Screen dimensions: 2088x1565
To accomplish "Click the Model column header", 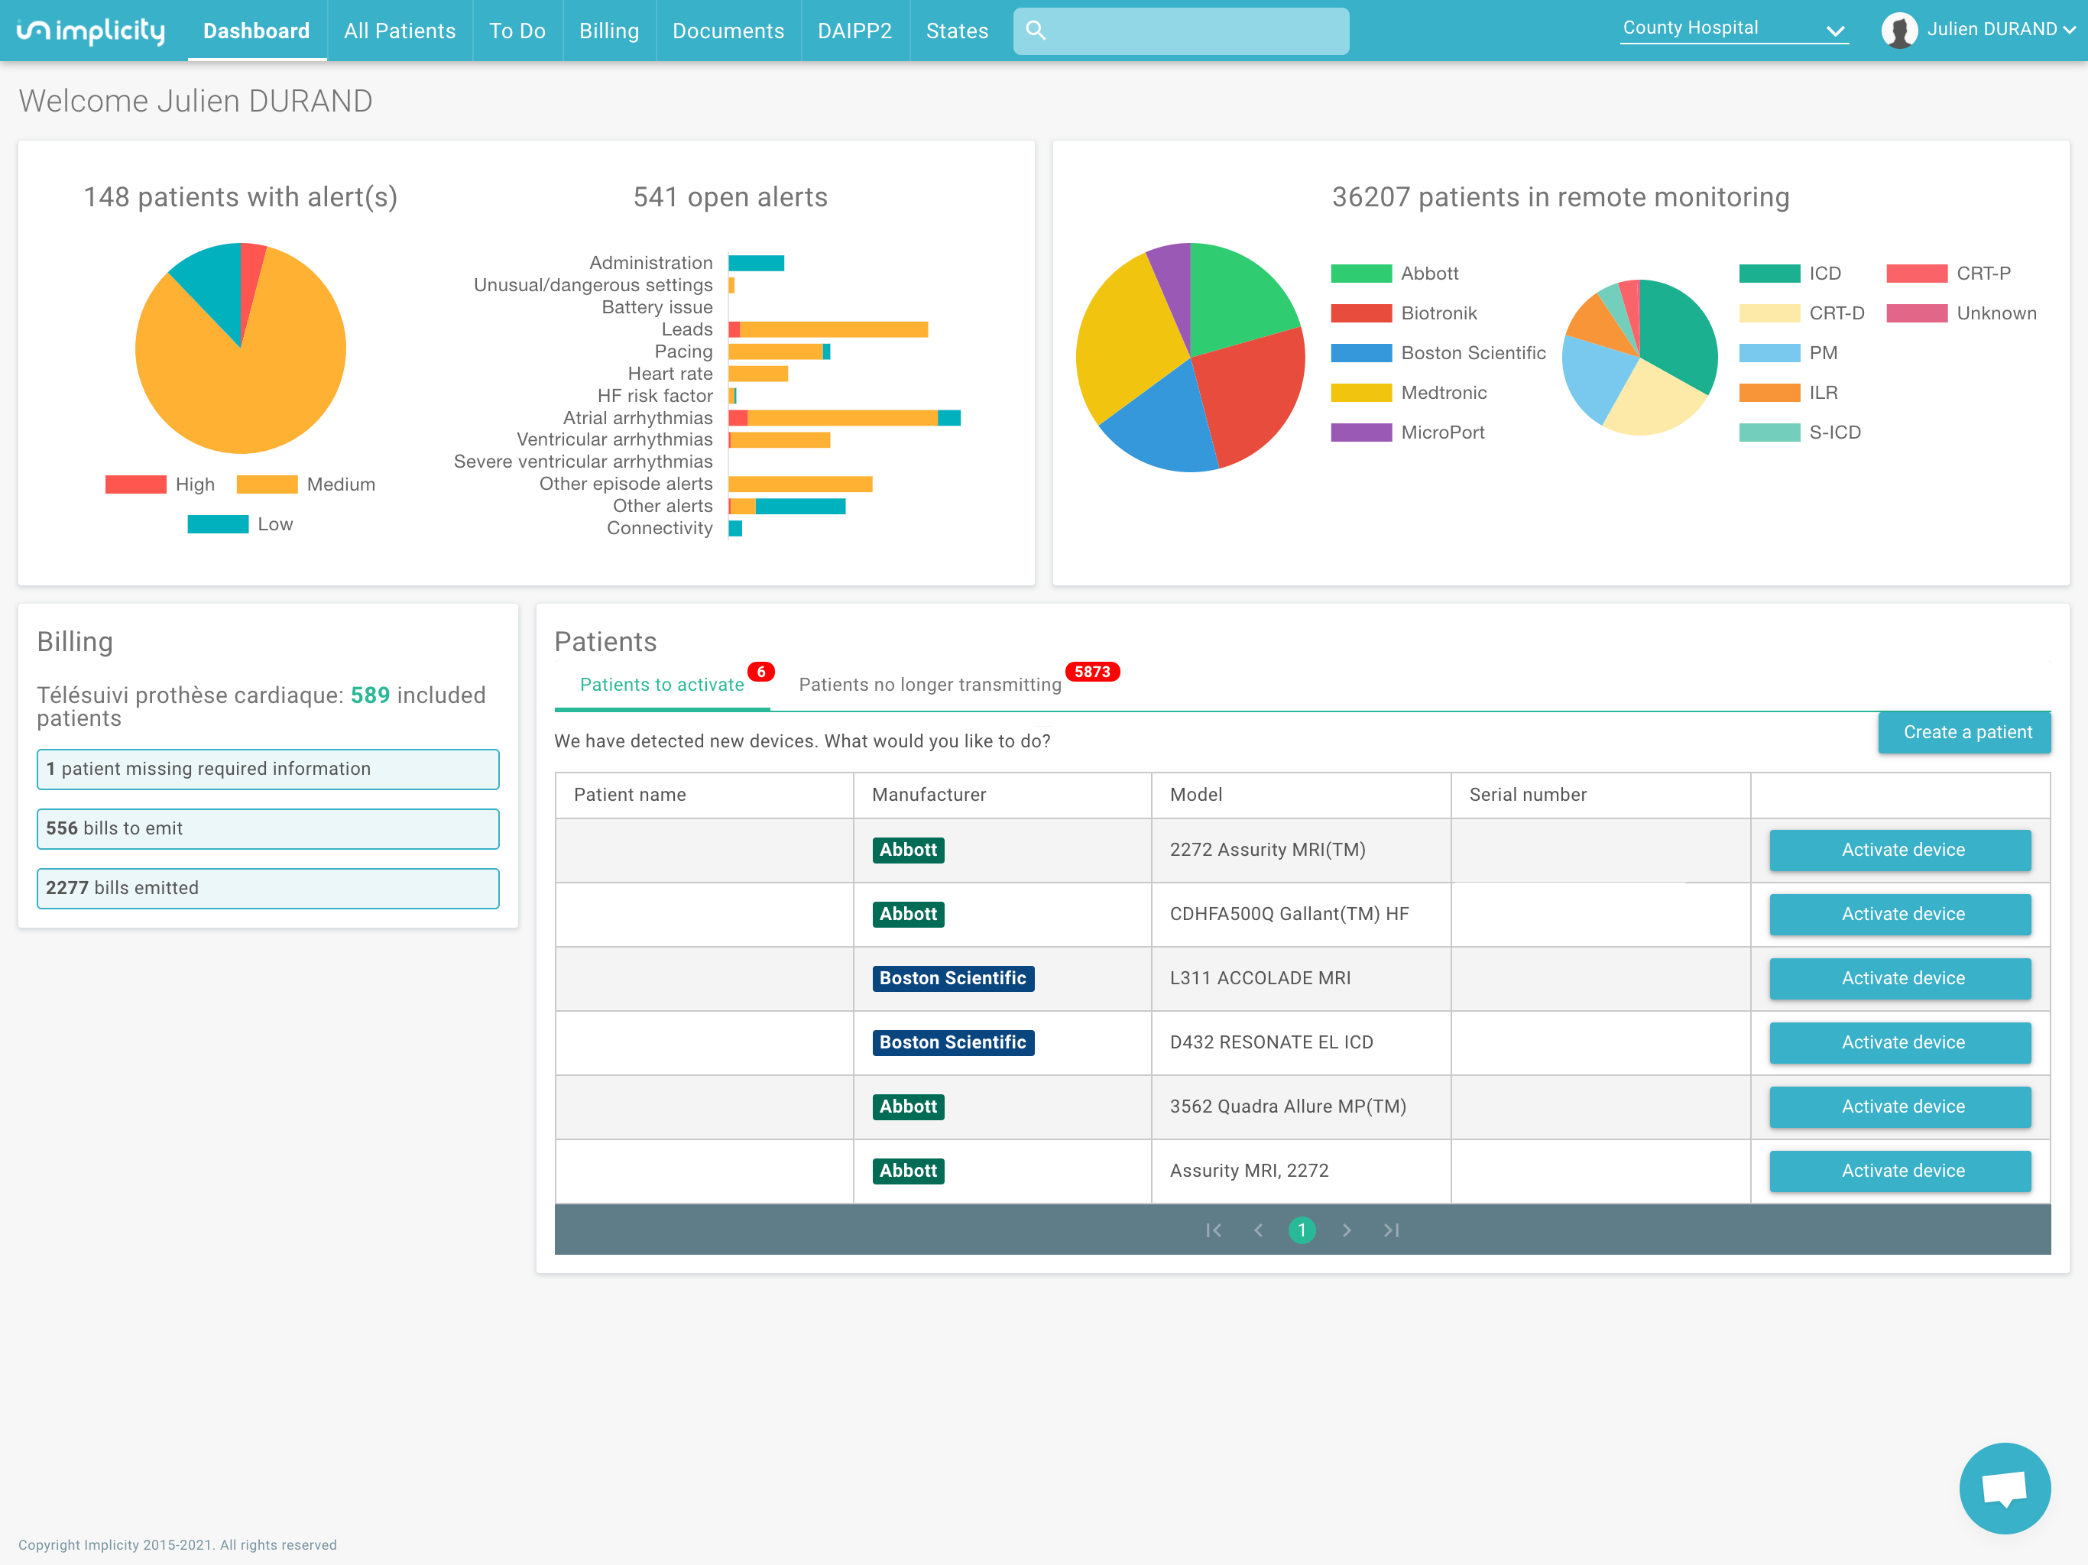I will (1302, 795).
